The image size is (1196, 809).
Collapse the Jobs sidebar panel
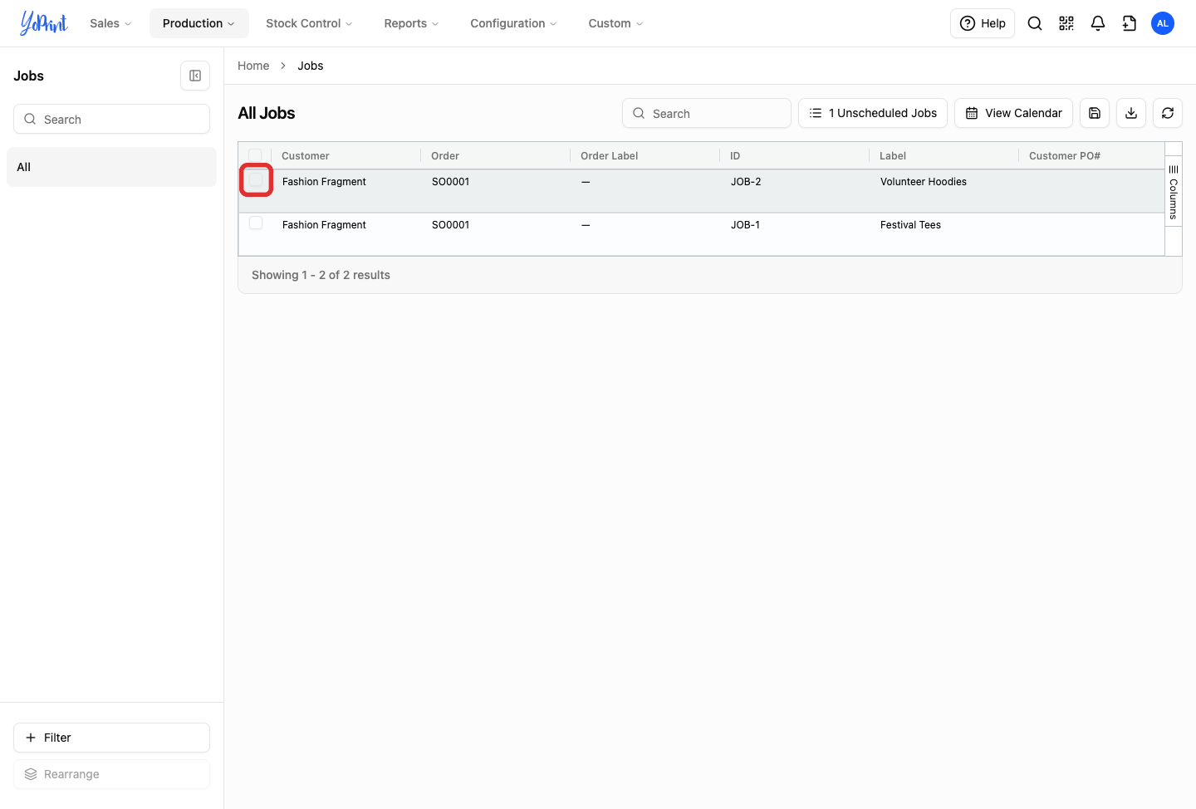(195, 76)
